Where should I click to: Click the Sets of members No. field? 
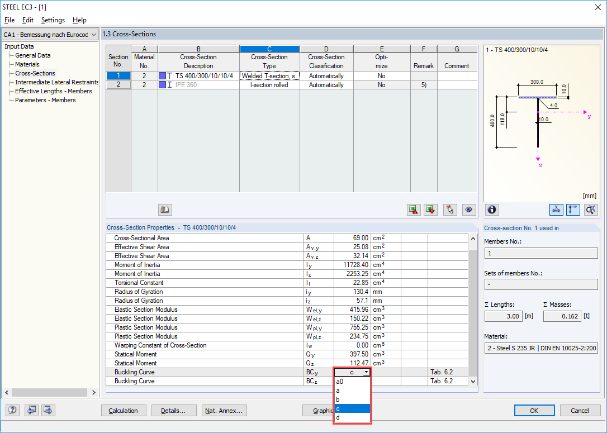[541, 284]
